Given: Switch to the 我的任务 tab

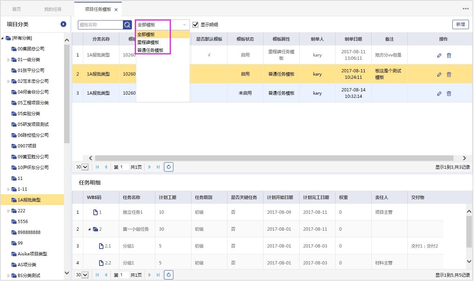Looking at the screenshot, I should (x=53, y=9).
